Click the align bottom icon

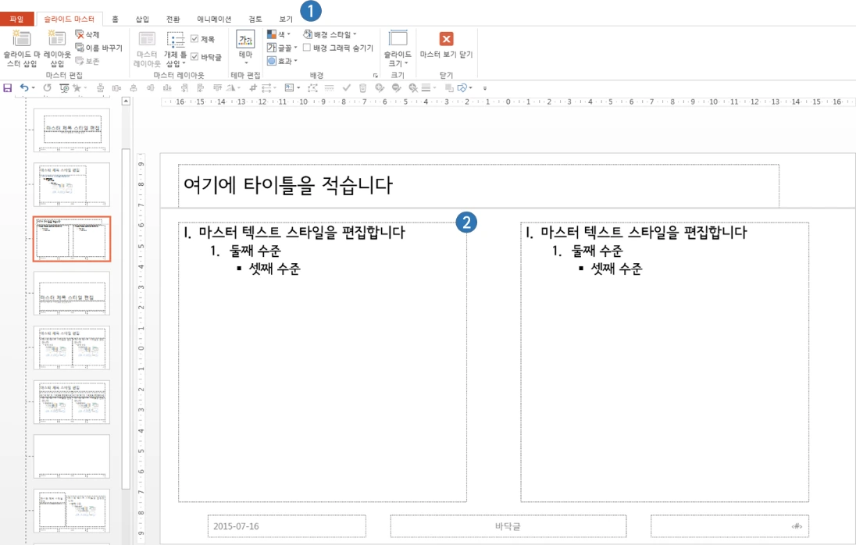point(167,87)
